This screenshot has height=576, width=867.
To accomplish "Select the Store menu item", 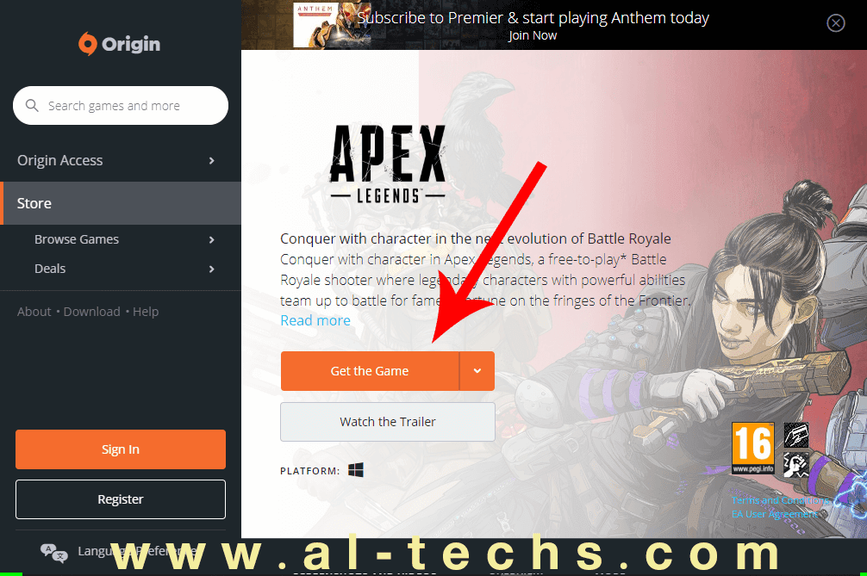I will pyautogui.click(x=121, y=203).
